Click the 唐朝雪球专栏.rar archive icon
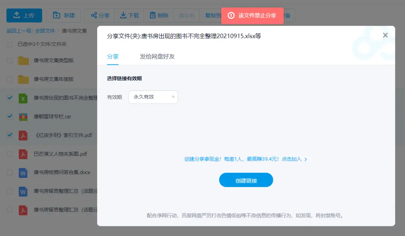This screenshot has height=236, width=405. 24,117
